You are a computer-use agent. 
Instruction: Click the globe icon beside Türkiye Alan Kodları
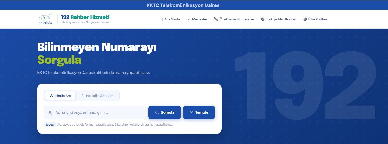[263, 19]
